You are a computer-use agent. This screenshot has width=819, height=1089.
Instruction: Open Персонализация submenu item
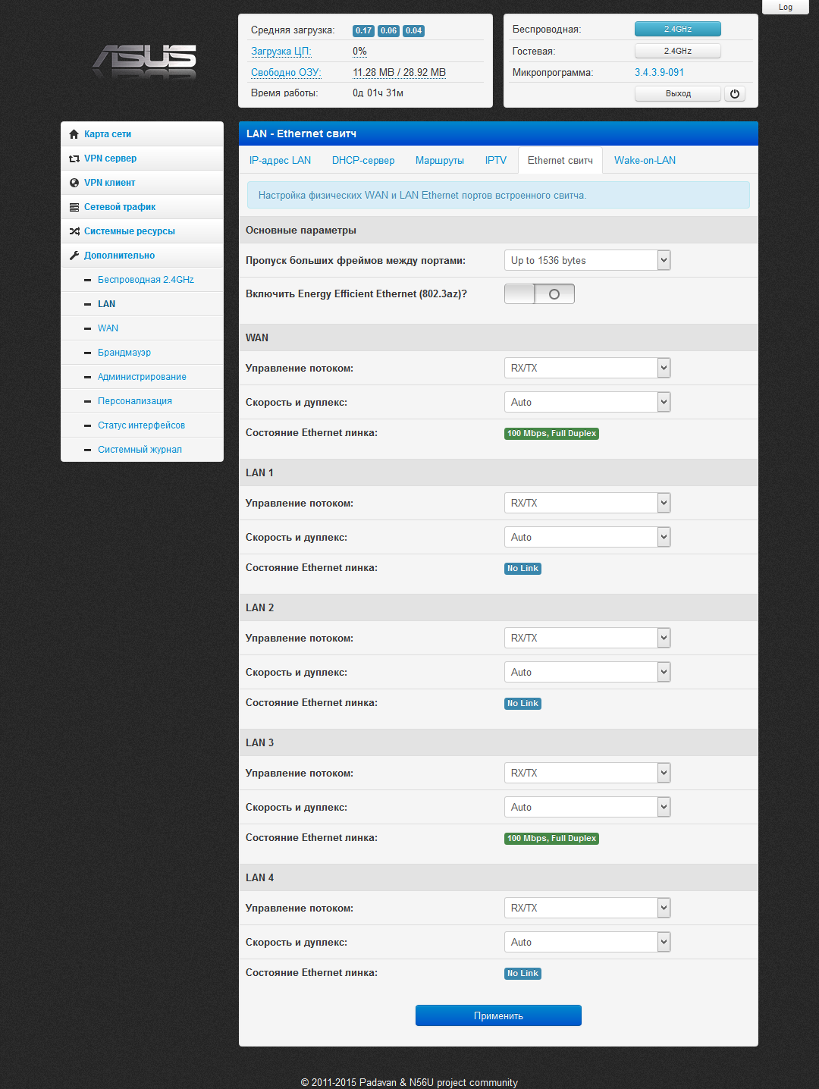pos(142,401)
